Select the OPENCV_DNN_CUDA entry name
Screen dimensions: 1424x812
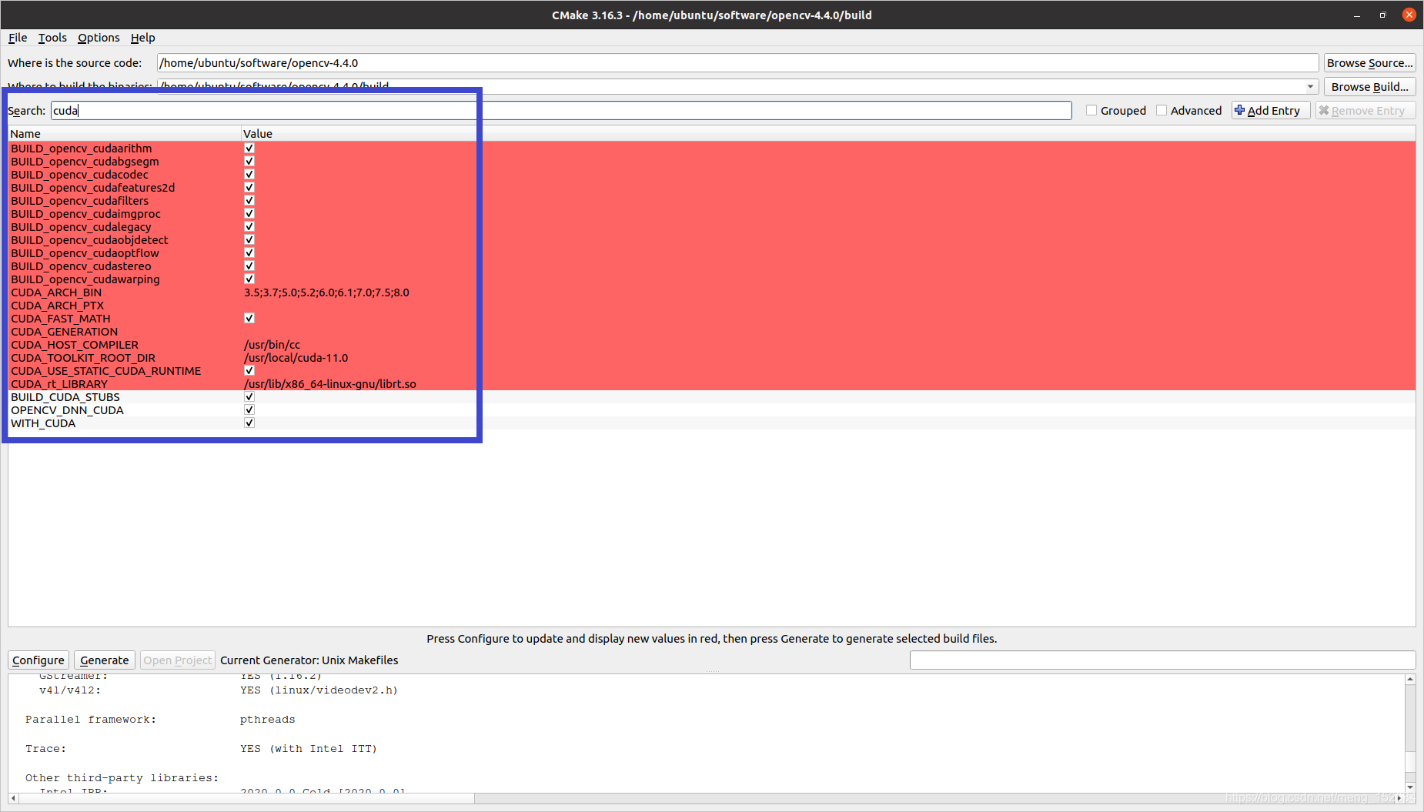click(67, 410)
